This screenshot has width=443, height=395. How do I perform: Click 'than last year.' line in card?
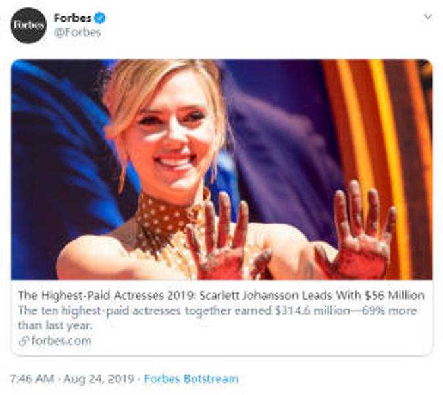tap(55, 325)
